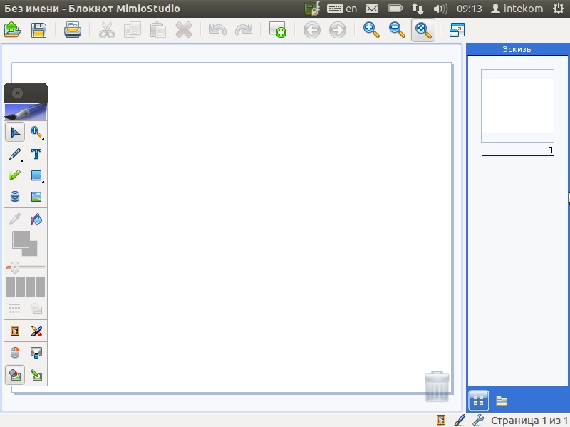Select the Text tool
This screenshot has height=427, width=570.
[36, 154]
